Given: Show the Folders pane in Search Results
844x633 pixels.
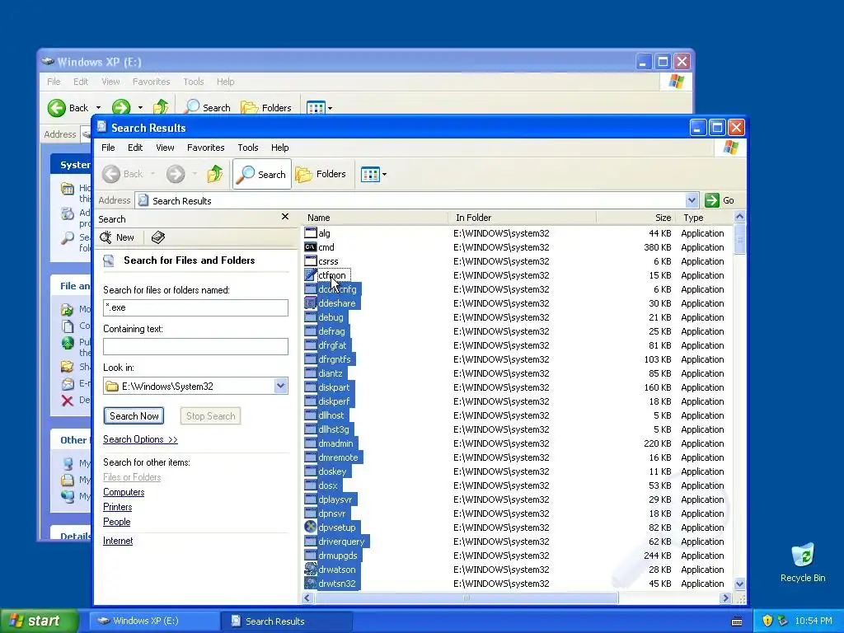Looking at the screenshot, I should coord(321,174).
